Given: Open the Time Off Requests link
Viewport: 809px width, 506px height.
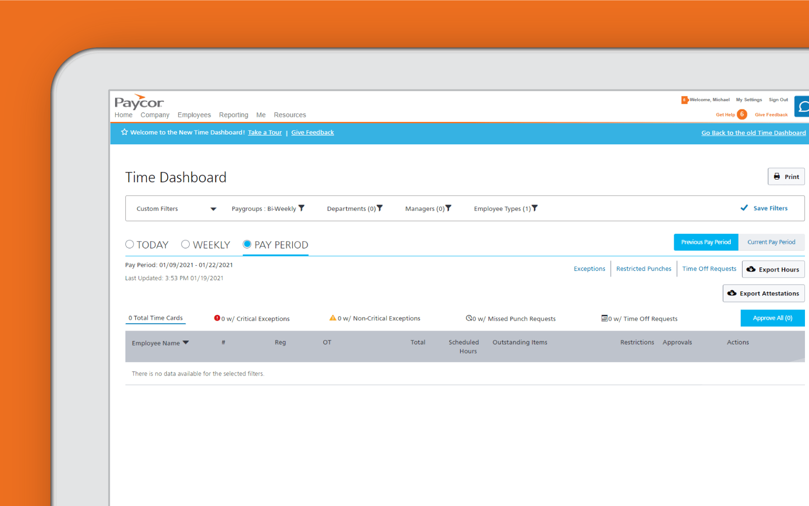Looking at the screenshot, I should pos(709,269).
